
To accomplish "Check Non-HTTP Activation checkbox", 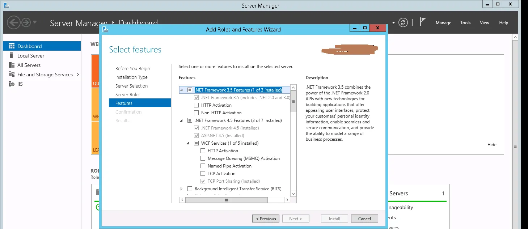I will 197,113.
